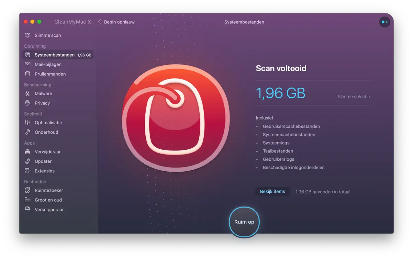Open the assistant dots icon top-right
Viewport: 413px width, 259px height.
384,22
